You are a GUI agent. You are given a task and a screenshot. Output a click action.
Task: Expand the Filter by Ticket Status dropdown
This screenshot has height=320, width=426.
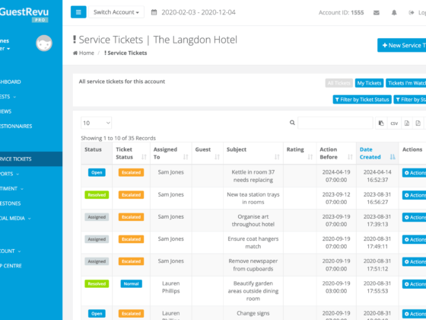[362, 100]
